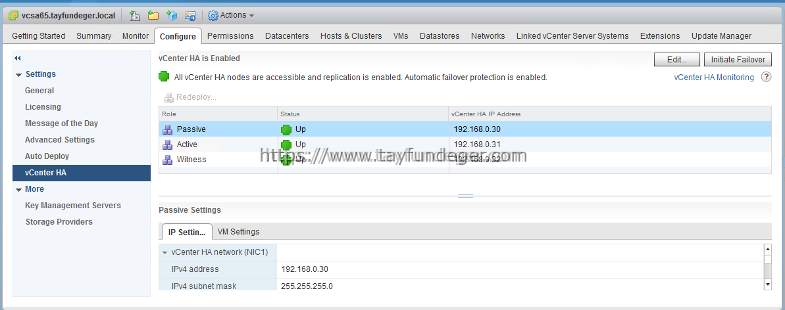This screenshot has height=310, width=785.
Task: Click the horizontal pane splitter handle
Action: pos(465,196)
